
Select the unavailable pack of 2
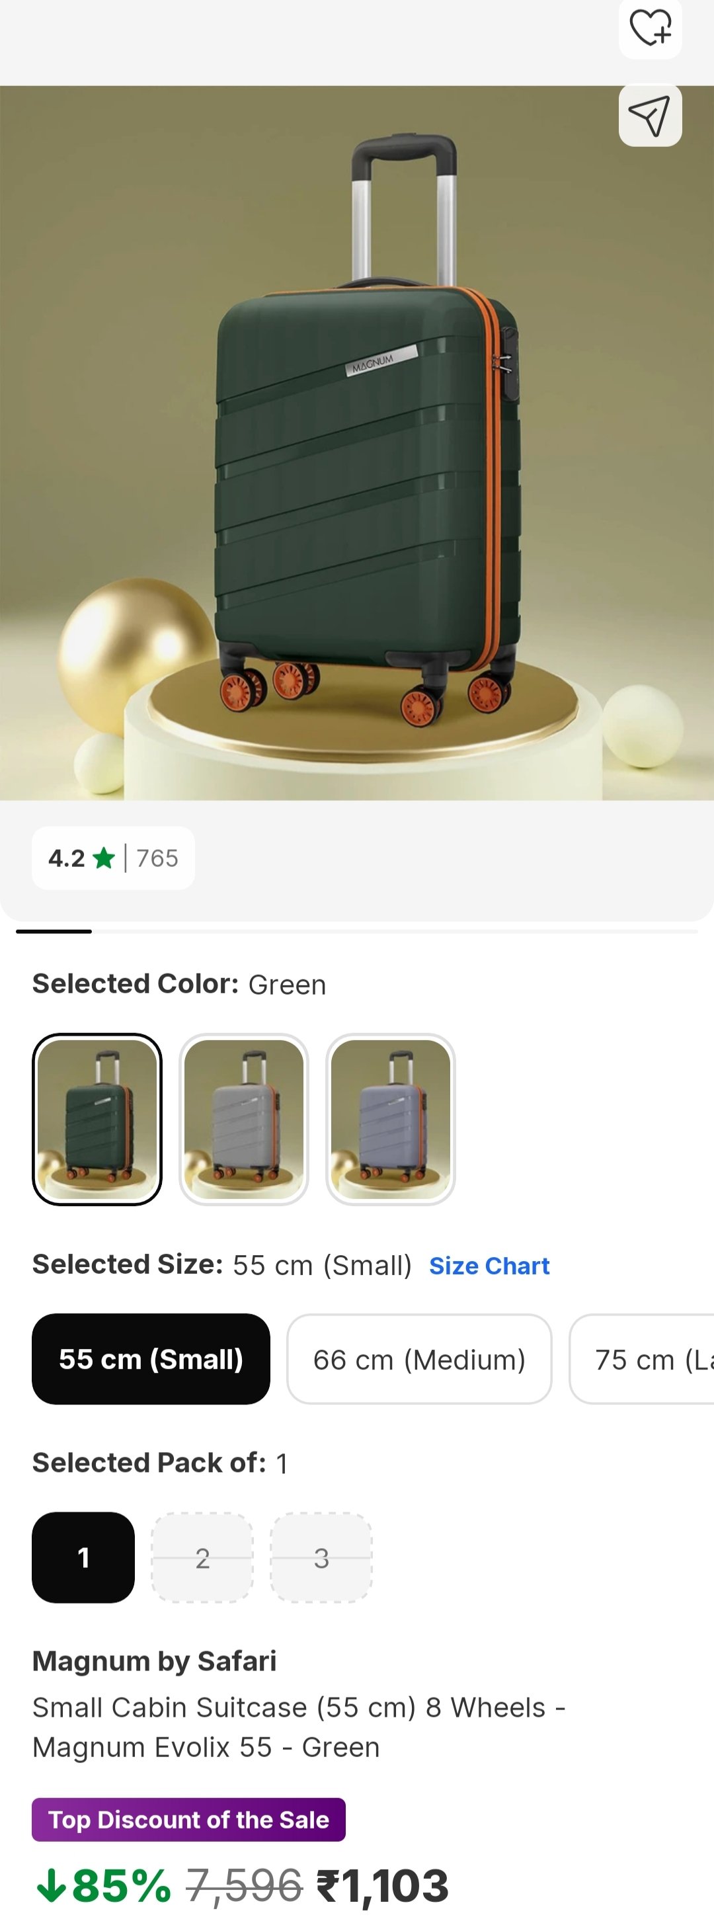point(202,1557)
